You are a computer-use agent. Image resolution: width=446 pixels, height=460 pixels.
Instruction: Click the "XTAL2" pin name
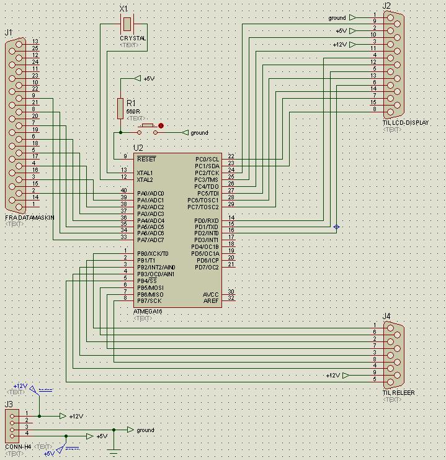point(145,179)
